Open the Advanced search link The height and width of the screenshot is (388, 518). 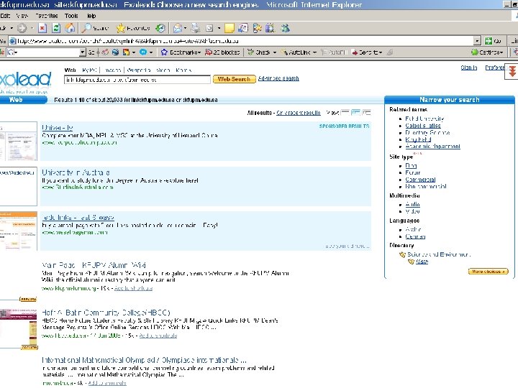click(x=278, y=78)
